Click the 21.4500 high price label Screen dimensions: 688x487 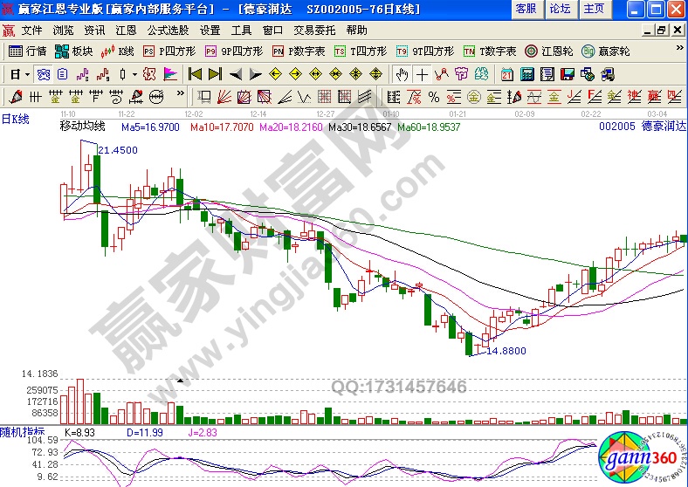tap(118, 150)
